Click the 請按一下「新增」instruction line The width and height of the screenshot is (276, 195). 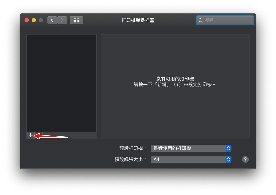175,85
